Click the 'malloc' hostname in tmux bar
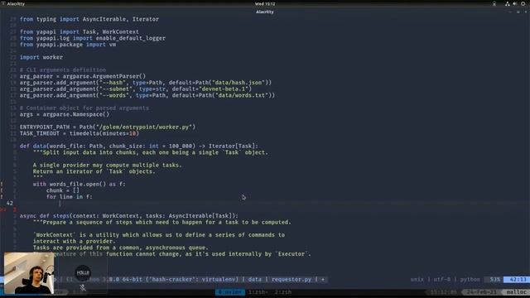The height and width of the screenshot is (298, 530). click(x=516, y=292)
